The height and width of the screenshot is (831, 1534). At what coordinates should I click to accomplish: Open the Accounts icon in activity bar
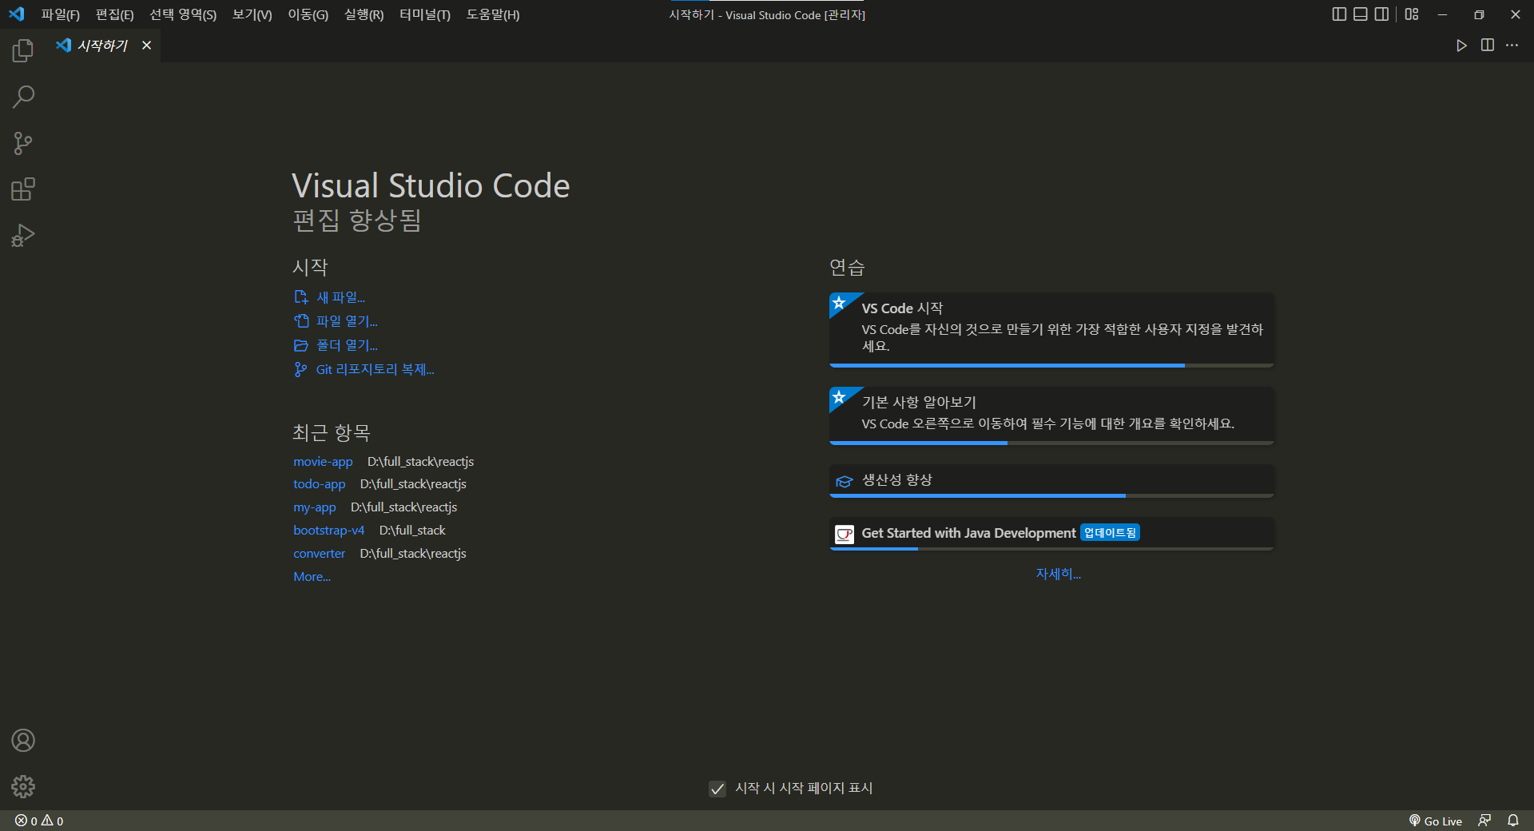pos(23,741)
